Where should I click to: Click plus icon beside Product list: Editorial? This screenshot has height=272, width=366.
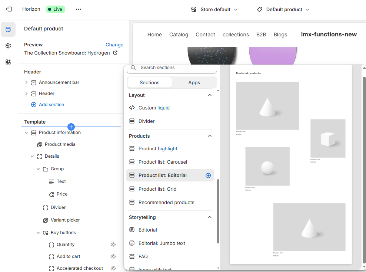(x=208, y=176)
